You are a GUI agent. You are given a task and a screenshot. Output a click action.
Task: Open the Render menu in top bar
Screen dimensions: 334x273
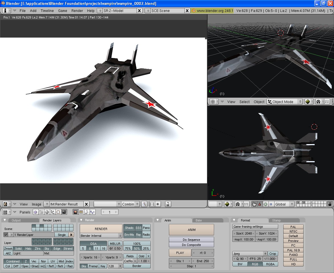click(x=77, y=11)
